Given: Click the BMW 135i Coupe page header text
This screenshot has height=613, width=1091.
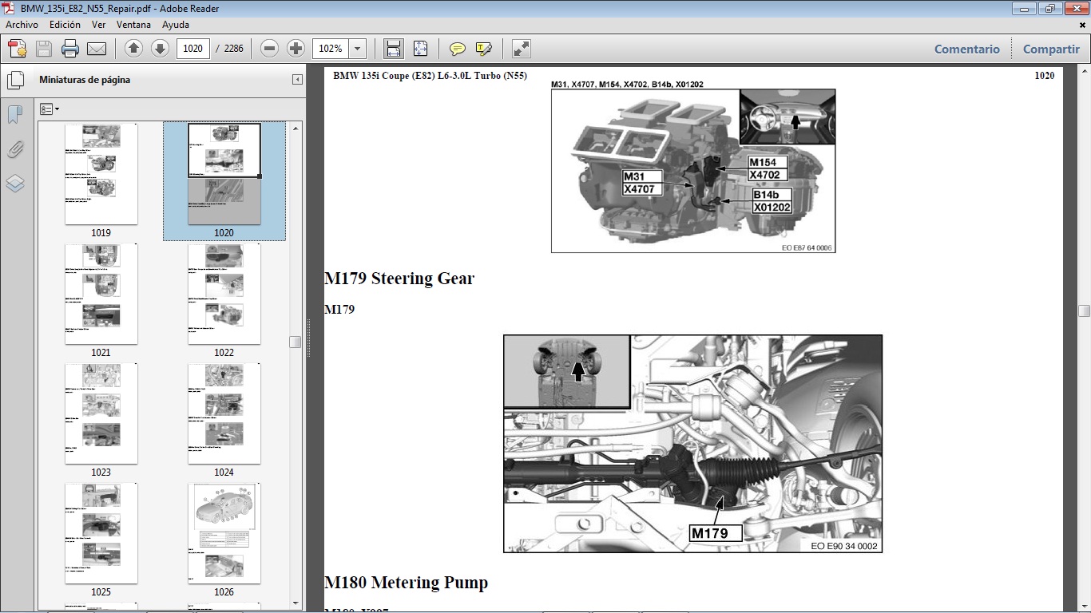Looking at the screenshot, I should tap(430, 76).
